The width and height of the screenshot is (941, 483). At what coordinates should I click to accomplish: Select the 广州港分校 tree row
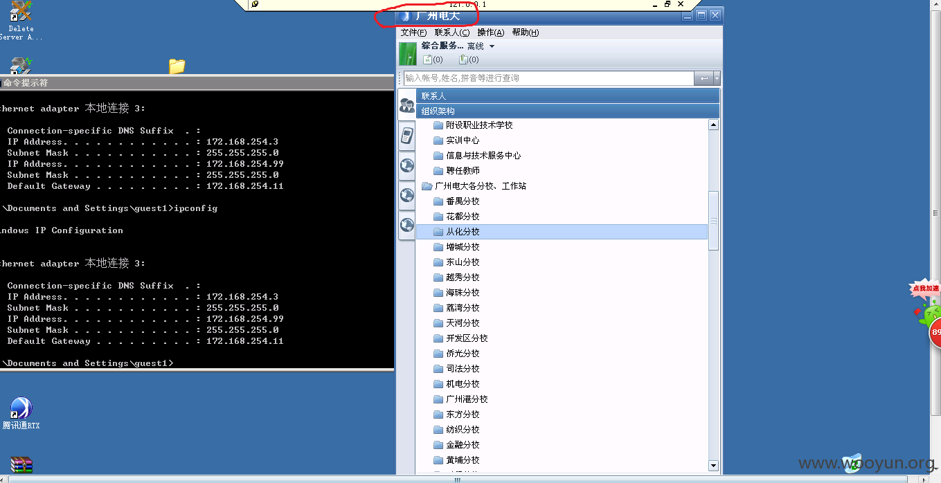click(562, 399)
